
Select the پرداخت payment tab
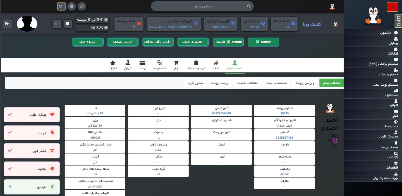(x=142, y=65)
